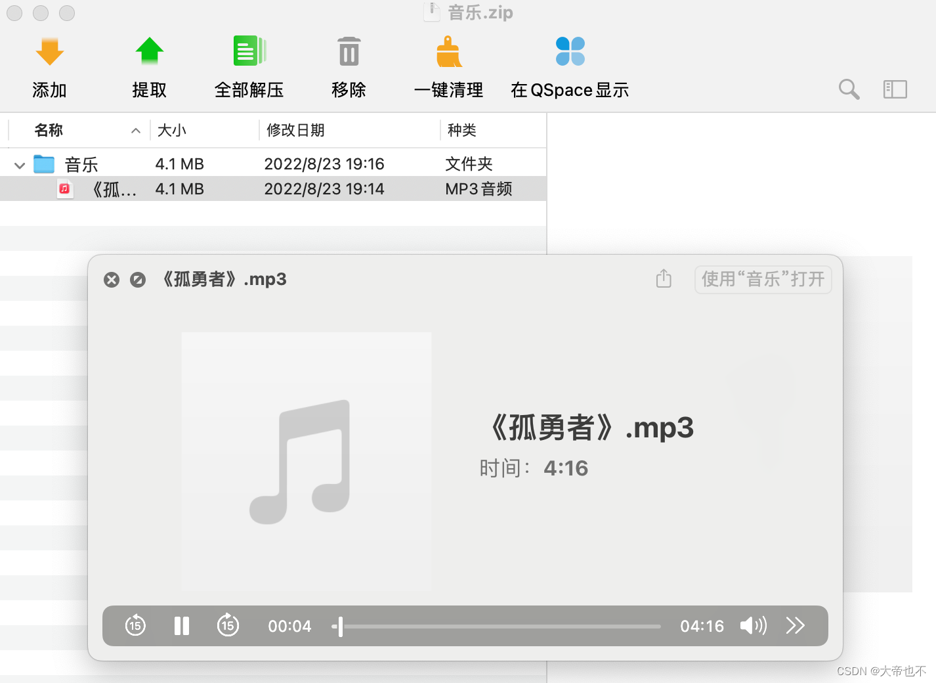The width and height of the screenshot is (936, 683).
Task: Skip back 15 seconds in the track
Action: pyautogui.click(x=135, y=626)
